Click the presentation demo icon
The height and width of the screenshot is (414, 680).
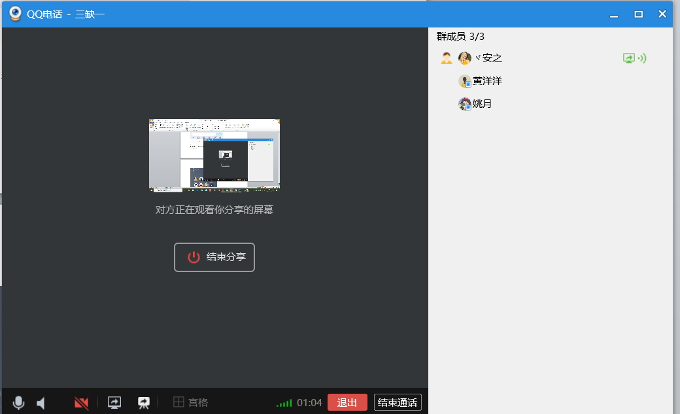pyautogui.click(x=144, y=403)
